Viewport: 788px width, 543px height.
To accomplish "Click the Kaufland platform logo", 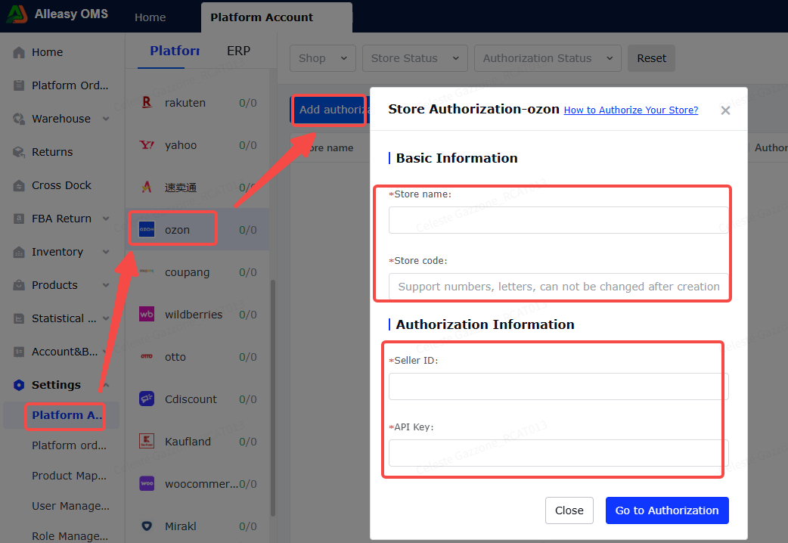I will (147, 441).
